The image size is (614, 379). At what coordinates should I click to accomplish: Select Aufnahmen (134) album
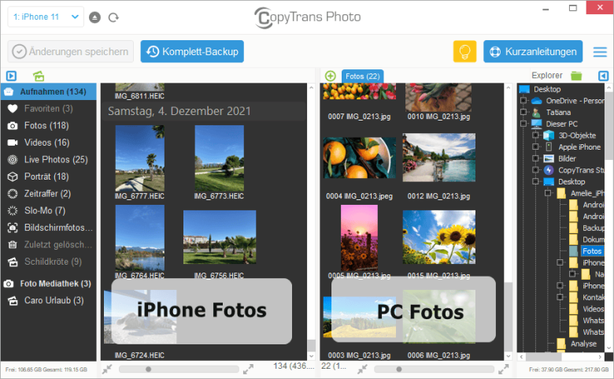[49, 91]
